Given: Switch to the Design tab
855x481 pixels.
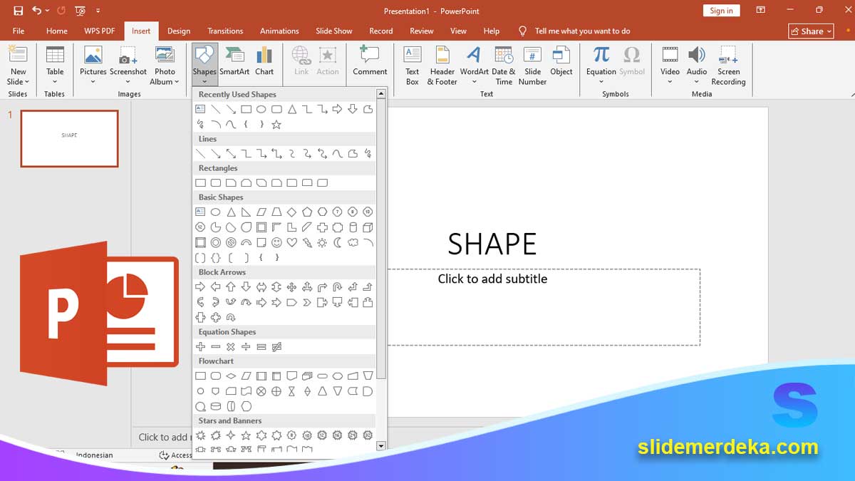Looking at the screenshot, I should click(x=179, y=31).
